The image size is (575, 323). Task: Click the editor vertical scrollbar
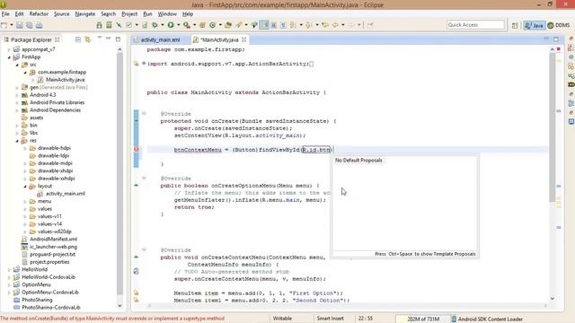(553, 127)
